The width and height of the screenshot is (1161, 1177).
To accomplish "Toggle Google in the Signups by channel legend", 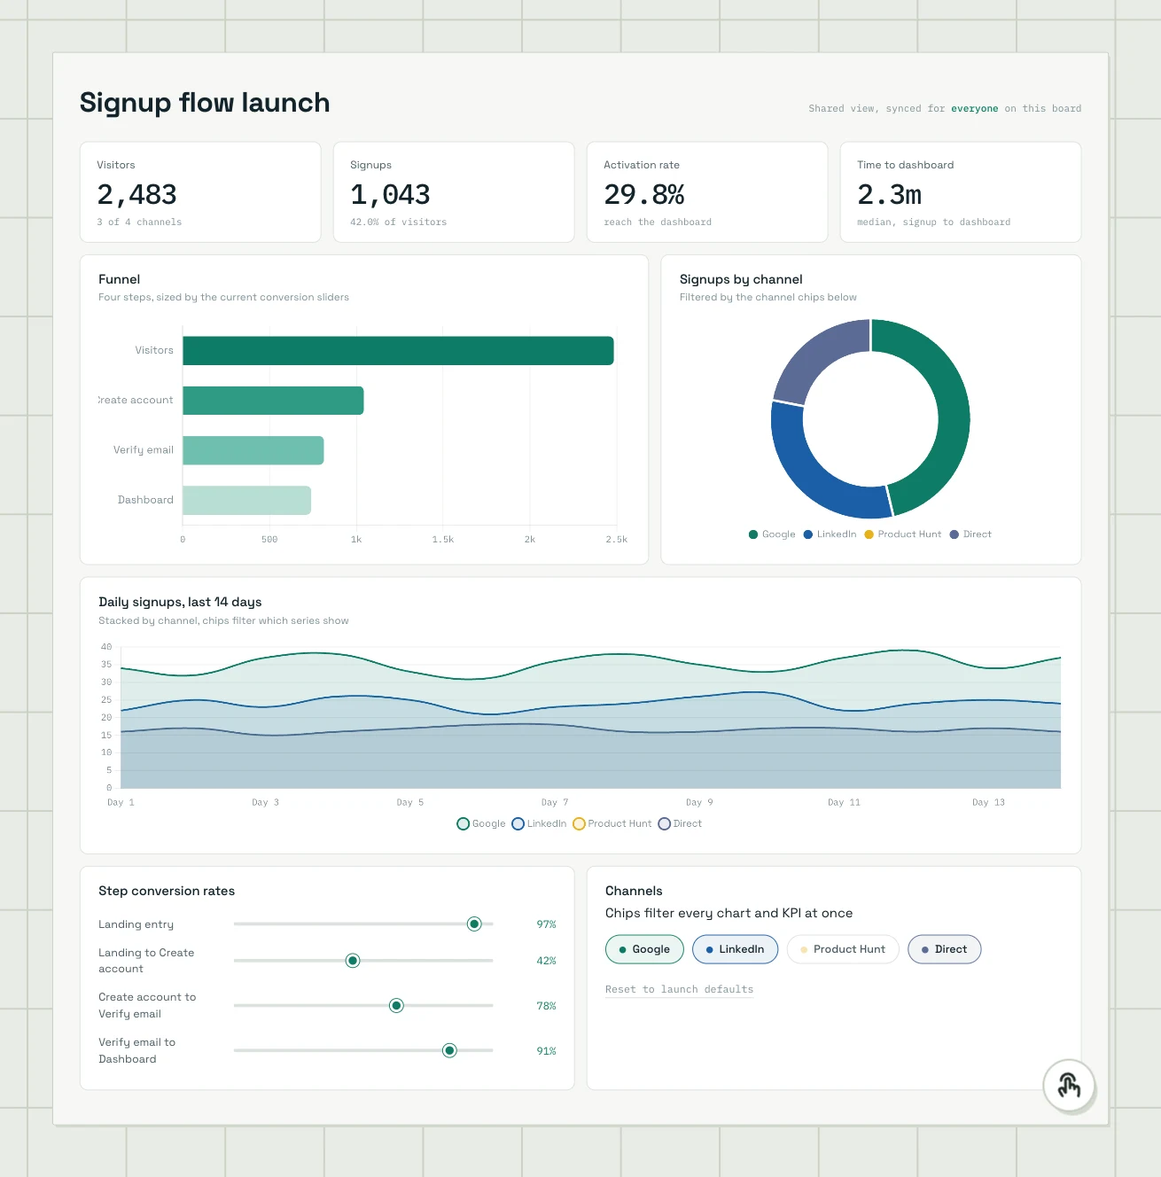I will (772, 534).
